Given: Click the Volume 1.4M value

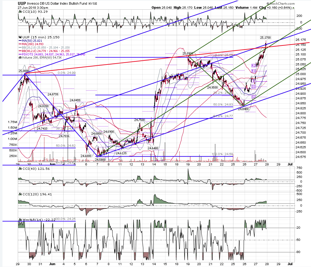Looking at the screenshot, I should pyautogui.click(x=246, y=7).
